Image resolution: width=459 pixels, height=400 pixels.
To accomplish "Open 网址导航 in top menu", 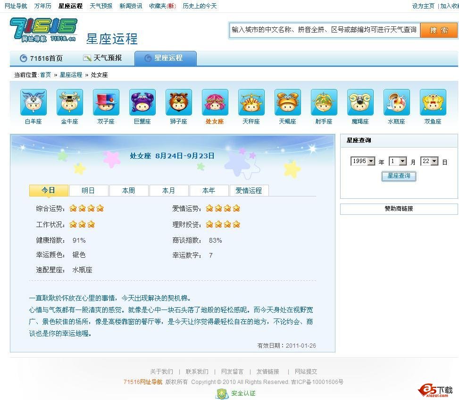I will coord(16,6).
